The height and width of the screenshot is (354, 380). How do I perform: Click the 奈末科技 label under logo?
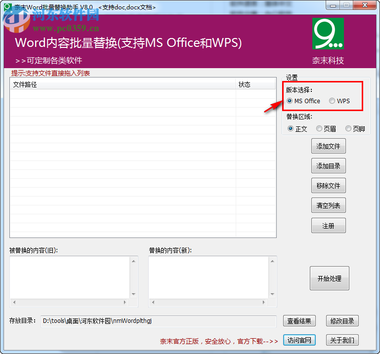pos(328,61)
